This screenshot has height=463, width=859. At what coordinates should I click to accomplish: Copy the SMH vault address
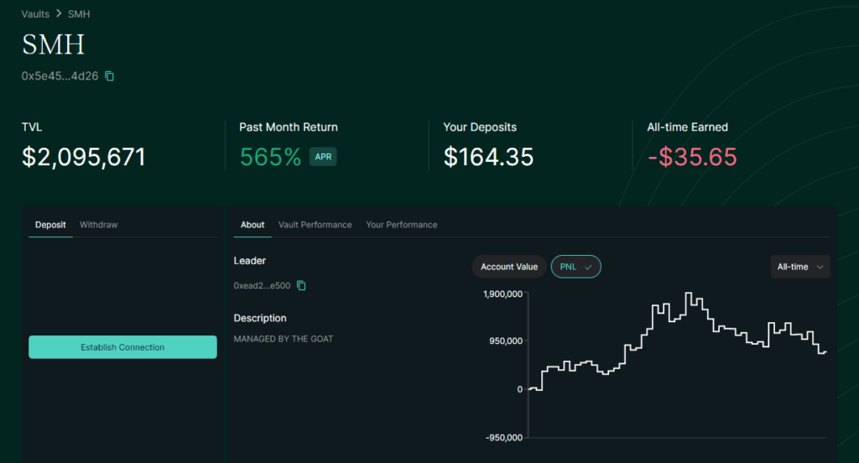(110, 76)
